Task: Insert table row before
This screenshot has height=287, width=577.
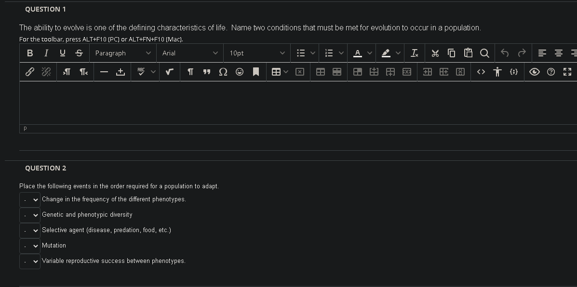Action: tap(374, 72)
